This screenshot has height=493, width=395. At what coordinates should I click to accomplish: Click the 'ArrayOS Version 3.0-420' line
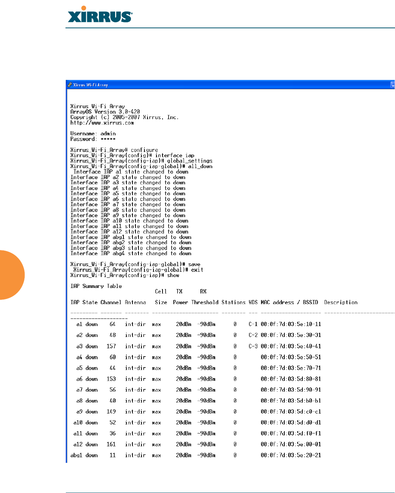tap(105, 112)
